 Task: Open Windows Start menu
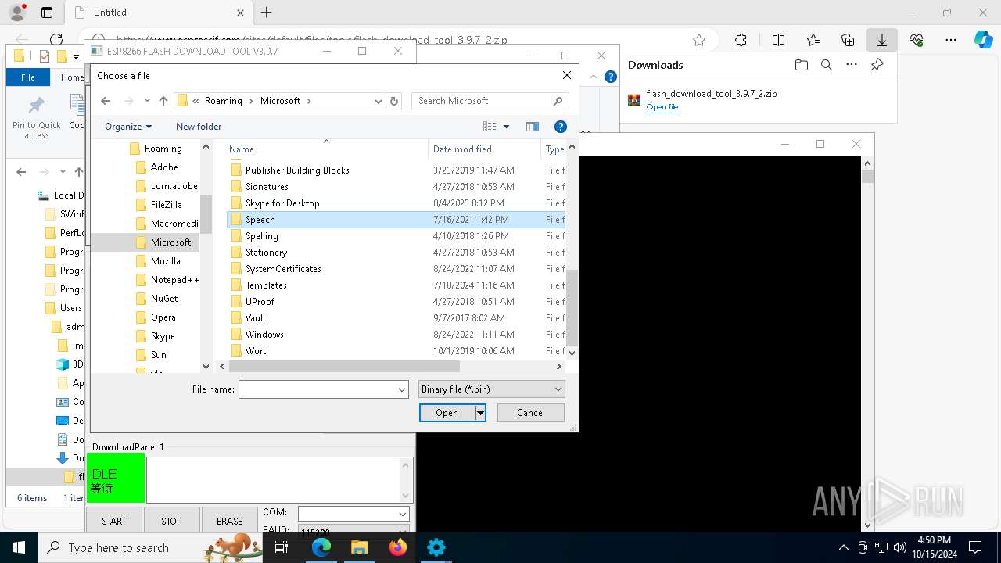pyautogui.click(x=19, y=547)
